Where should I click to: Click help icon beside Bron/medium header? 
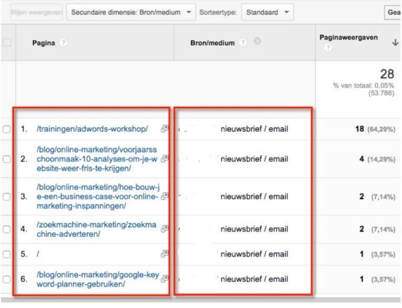pyautogui.click(x=243, y=43)
